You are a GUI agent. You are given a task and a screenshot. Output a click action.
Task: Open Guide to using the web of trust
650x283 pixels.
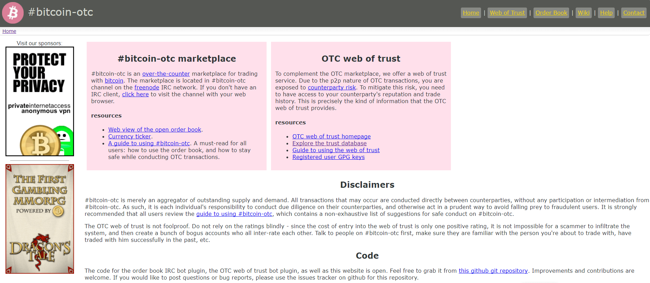336,150
